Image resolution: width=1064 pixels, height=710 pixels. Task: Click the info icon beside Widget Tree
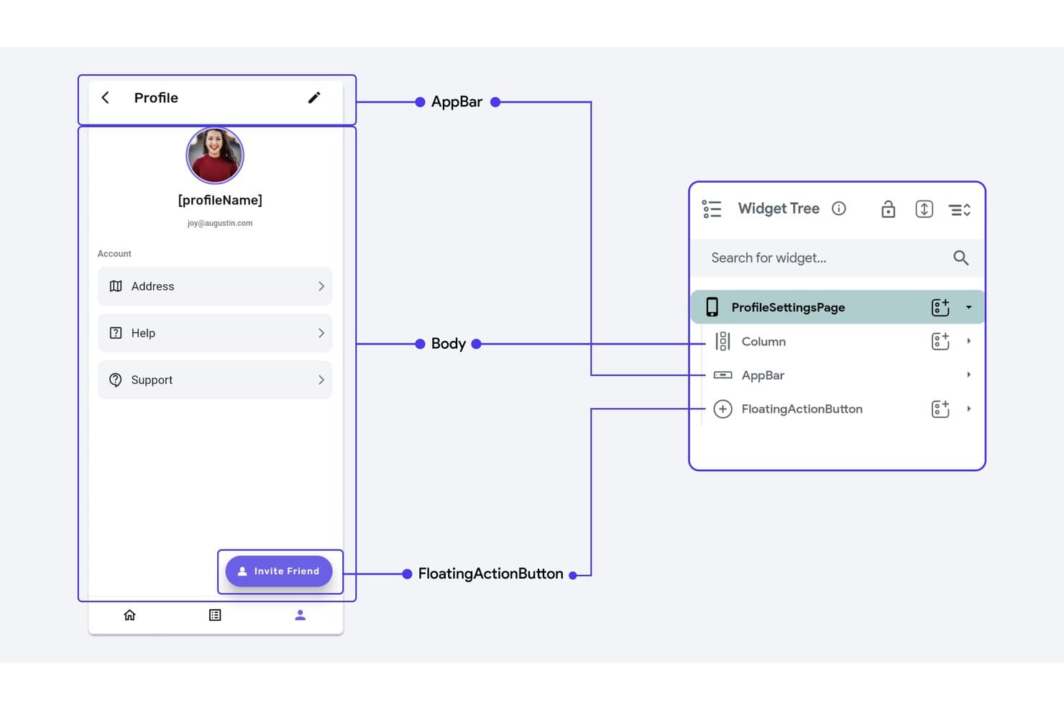pyautogui.click(x=839, y=209)
